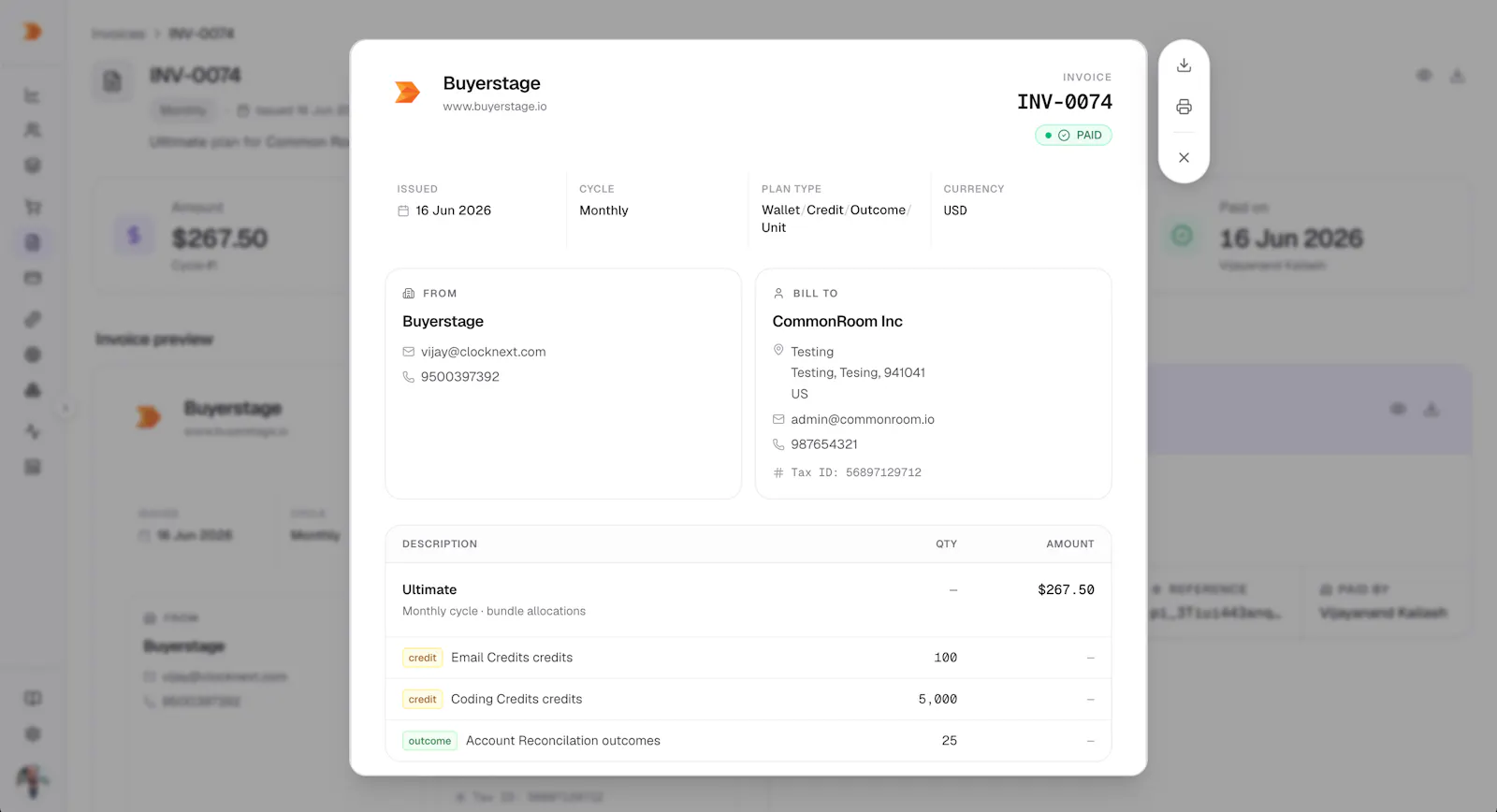Image resolution: width=1497 pixels, height=812 pixels.
Task: Click the envelope icon beside vijay@clocknext.com
Action: pos(408,352)
